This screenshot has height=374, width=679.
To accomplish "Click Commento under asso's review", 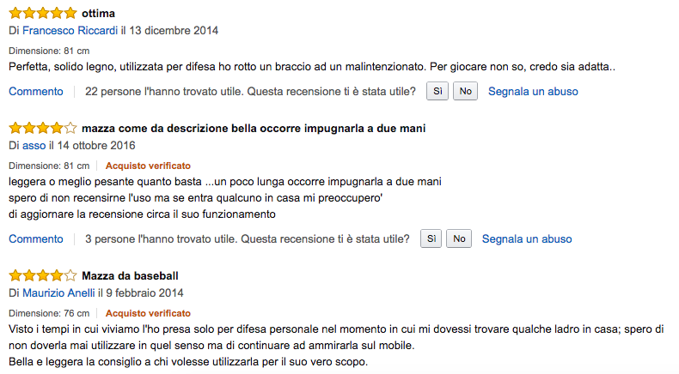I will 36,238.
